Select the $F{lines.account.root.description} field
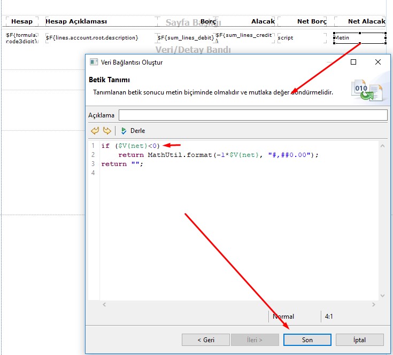393x355 pixels. point(92,37)
